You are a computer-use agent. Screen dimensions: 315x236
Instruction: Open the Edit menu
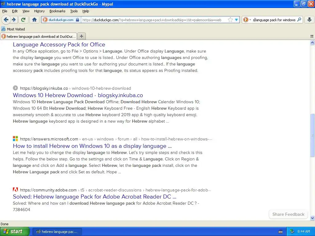pos(15,11)
